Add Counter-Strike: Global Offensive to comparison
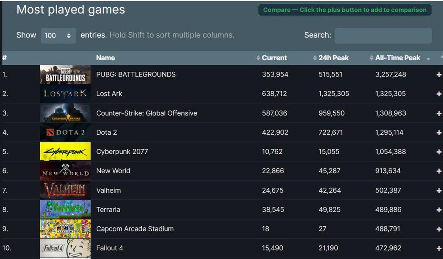Image resolution: width=443 pixels, height=259 pixels. click(x=439, y=113)
